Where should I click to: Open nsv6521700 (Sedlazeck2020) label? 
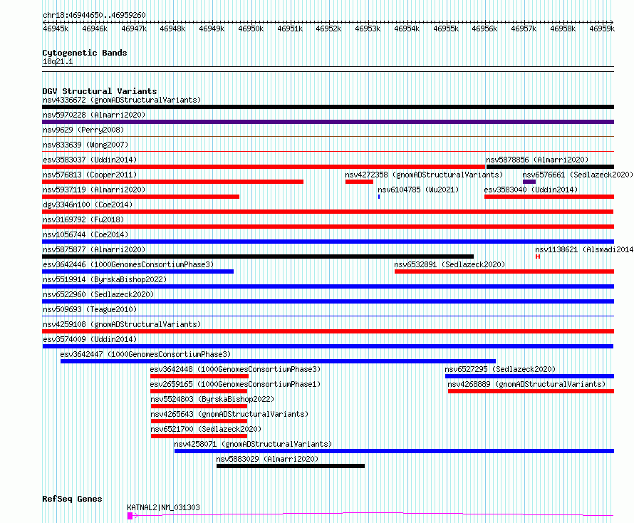click(206, 429)
